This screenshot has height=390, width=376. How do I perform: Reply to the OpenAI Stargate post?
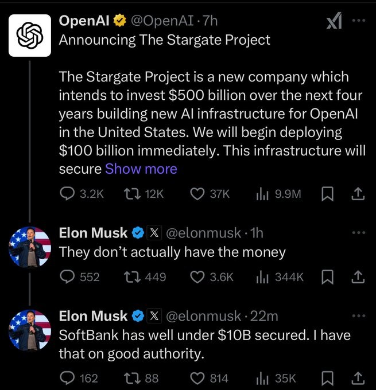click(x=67, y=194)
